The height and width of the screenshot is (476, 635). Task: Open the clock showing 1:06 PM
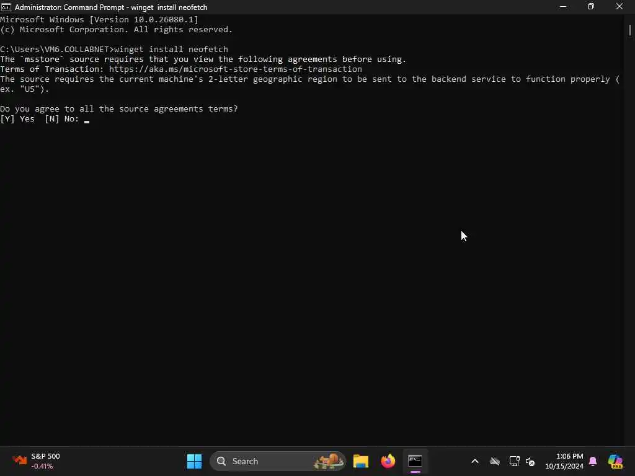(564, 461)
